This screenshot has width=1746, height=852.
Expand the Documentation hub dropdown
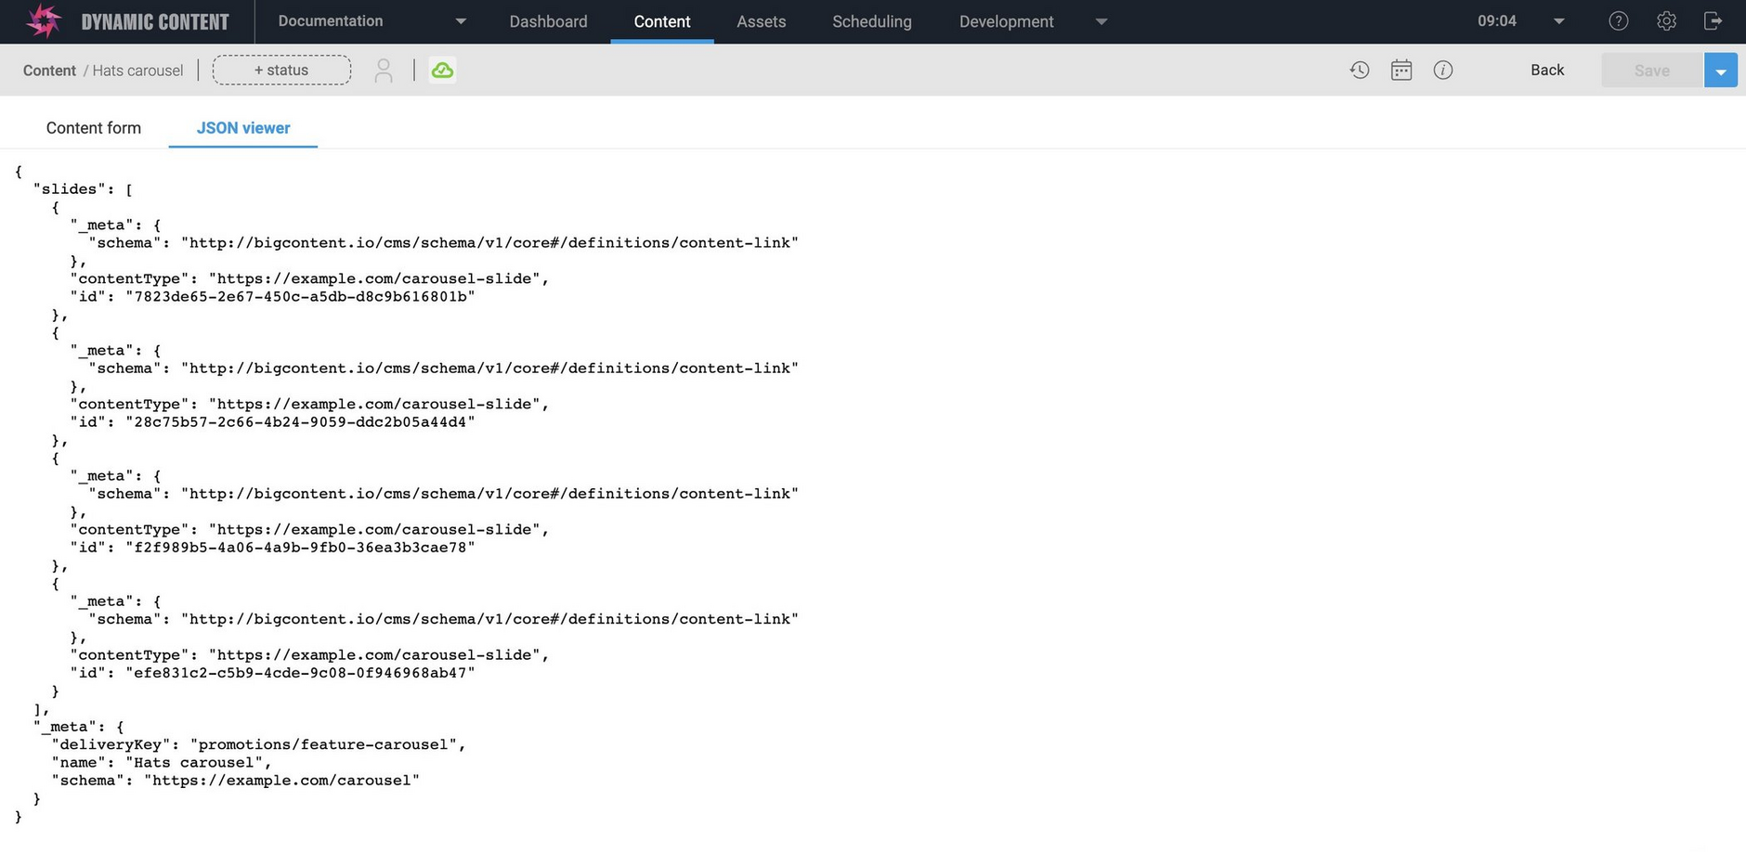tap(461, 21)
